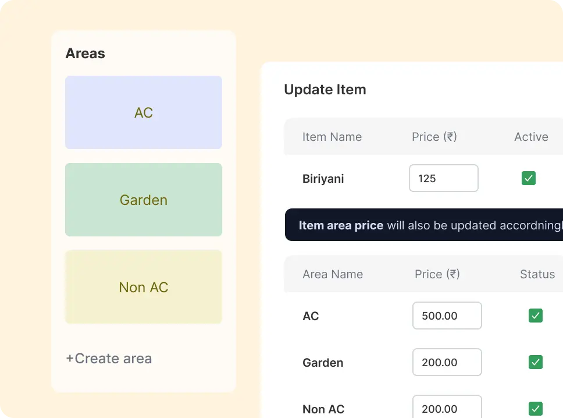
Task: Toggle the AC area Status checkbox
Action: click(535, 316)
